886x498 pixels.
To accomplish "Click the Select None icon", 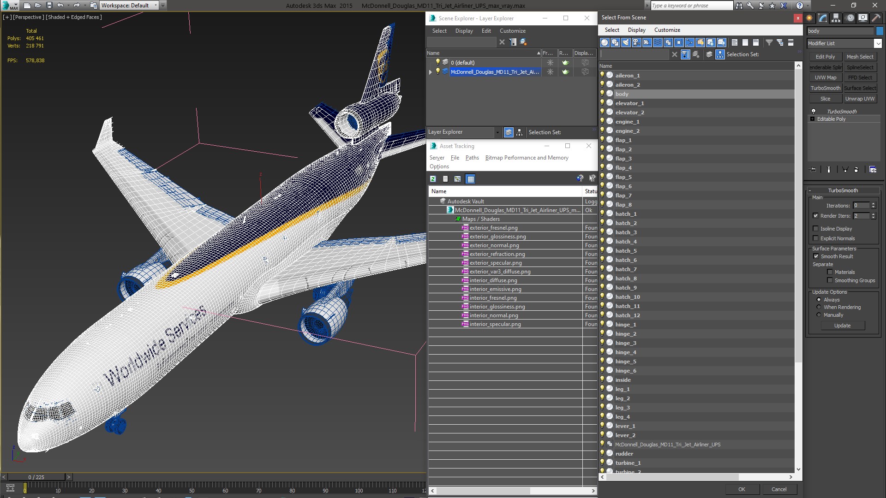I will (745, 42).
